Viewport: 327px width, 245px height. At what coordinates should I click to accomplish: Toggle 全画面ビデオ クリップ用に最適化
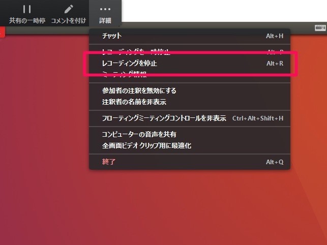click(x=190, y=145)
